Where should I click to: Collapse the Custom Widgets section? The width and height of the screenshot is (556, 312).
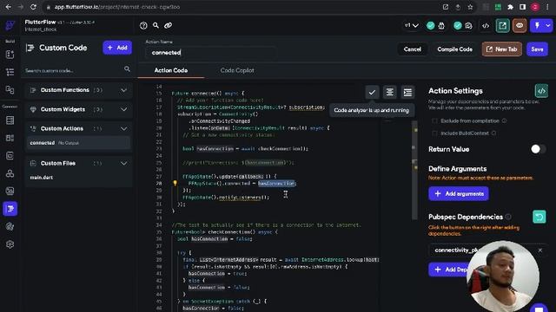(x=123, y=109)
